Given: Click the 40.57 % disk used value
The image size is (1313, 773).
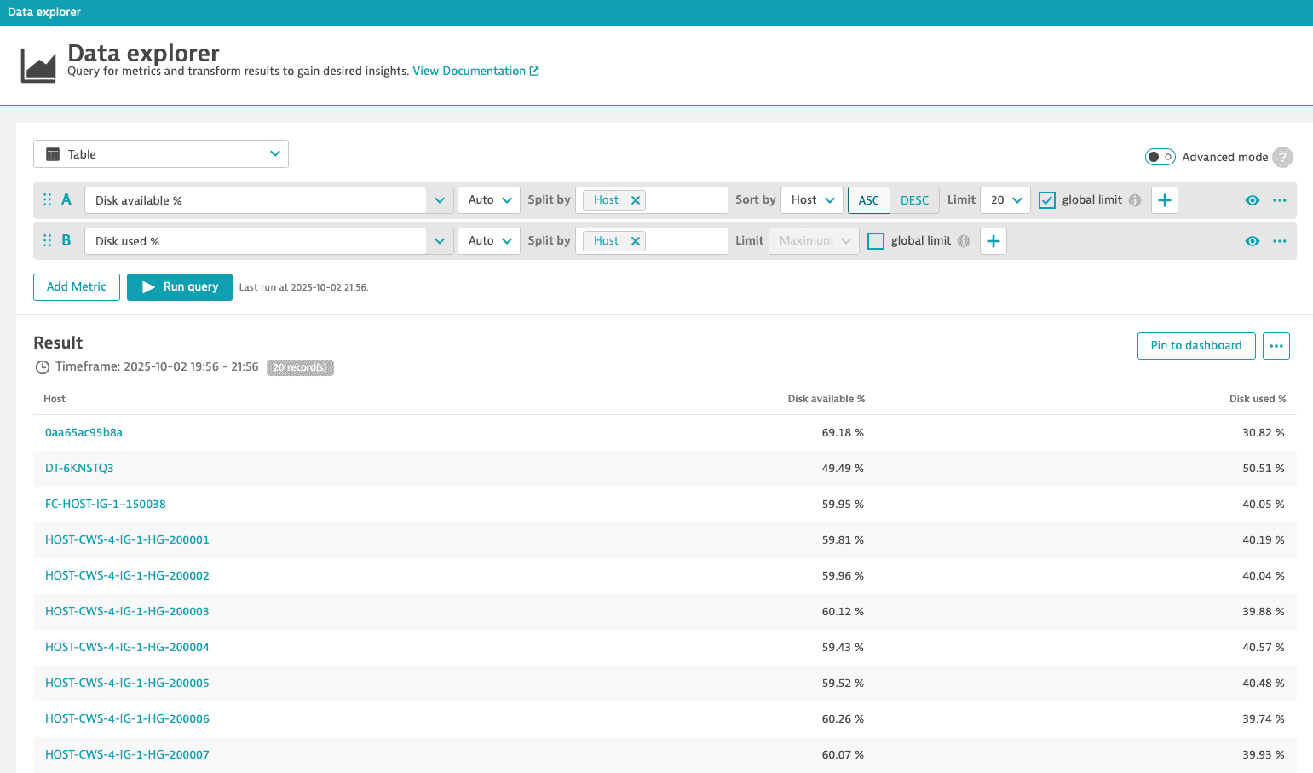Looking at the screenshot, I should (1264, 648).
